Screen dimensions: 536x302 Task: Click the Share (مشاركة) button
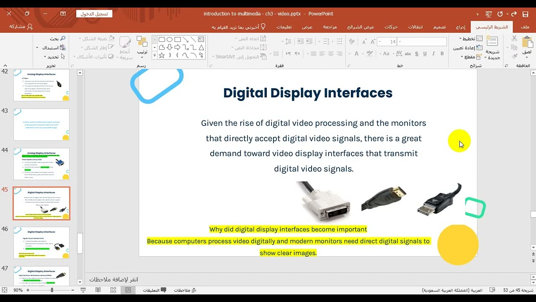(x=21, y=26)
